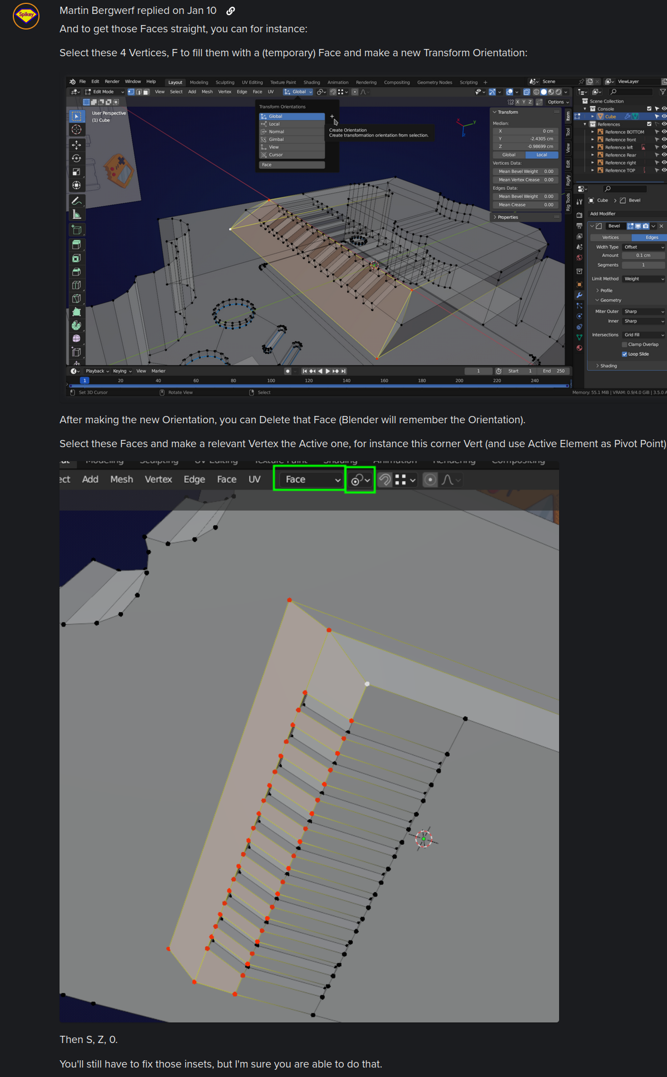The height and width of the screenshot is (1077, 667).
Task: Hide Reference front with eye icon
Action: tap(664, 140)
